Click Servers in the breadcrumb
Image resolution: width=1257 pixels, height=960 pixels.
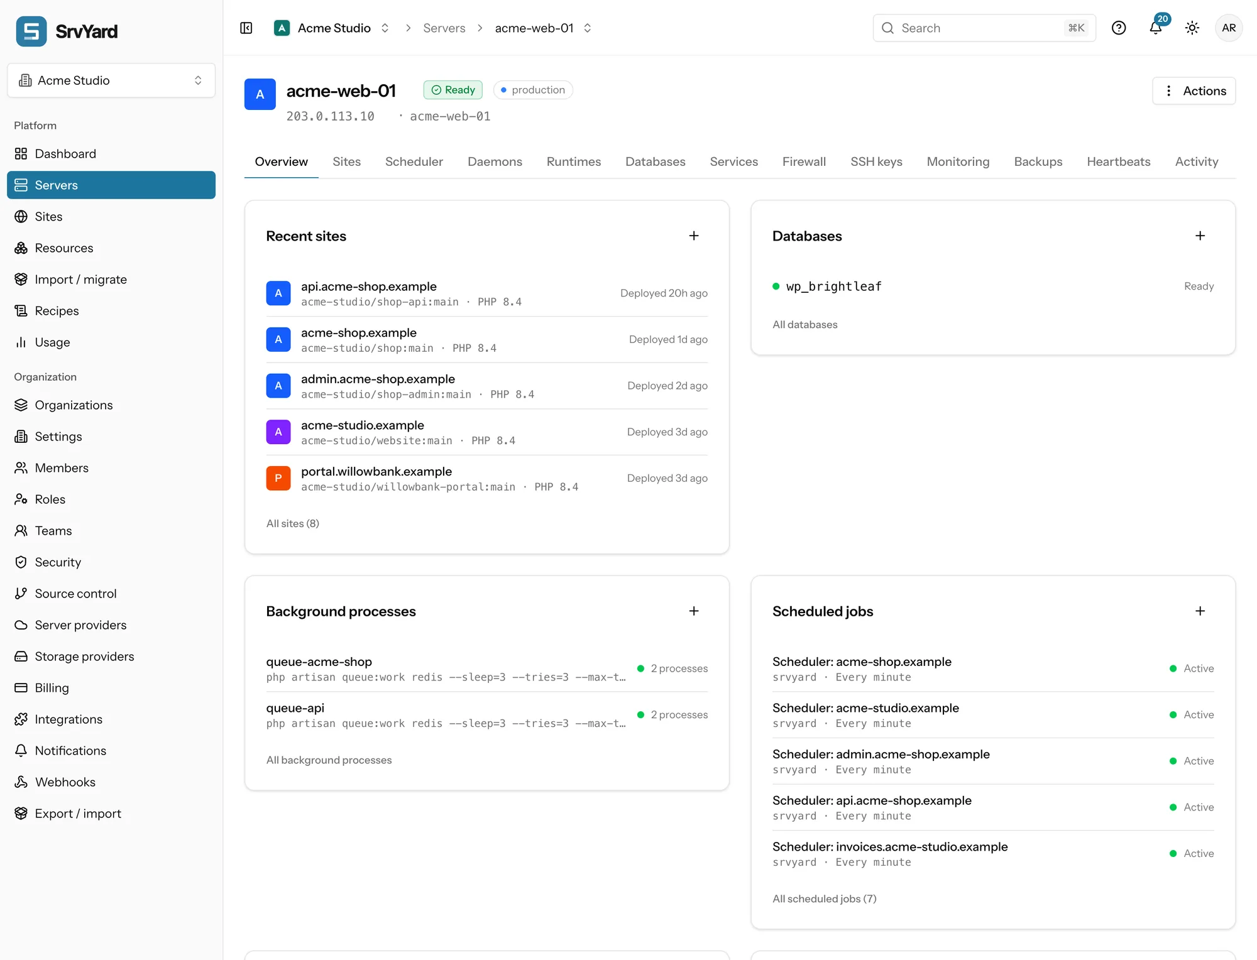(x=444, y=28)
